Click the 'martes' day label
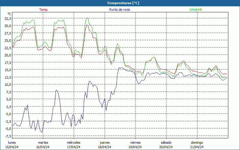 [x=43, y=142]
